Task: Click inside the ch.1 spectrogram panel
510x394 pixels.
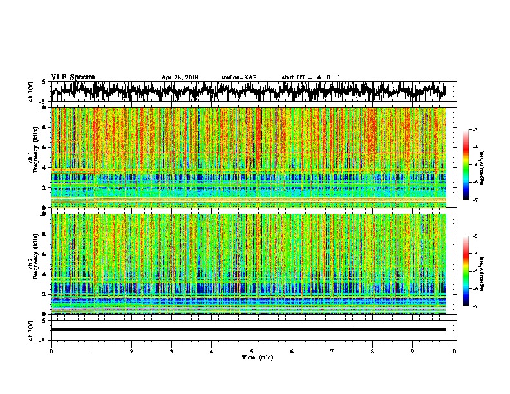Action: coord(248,157)
